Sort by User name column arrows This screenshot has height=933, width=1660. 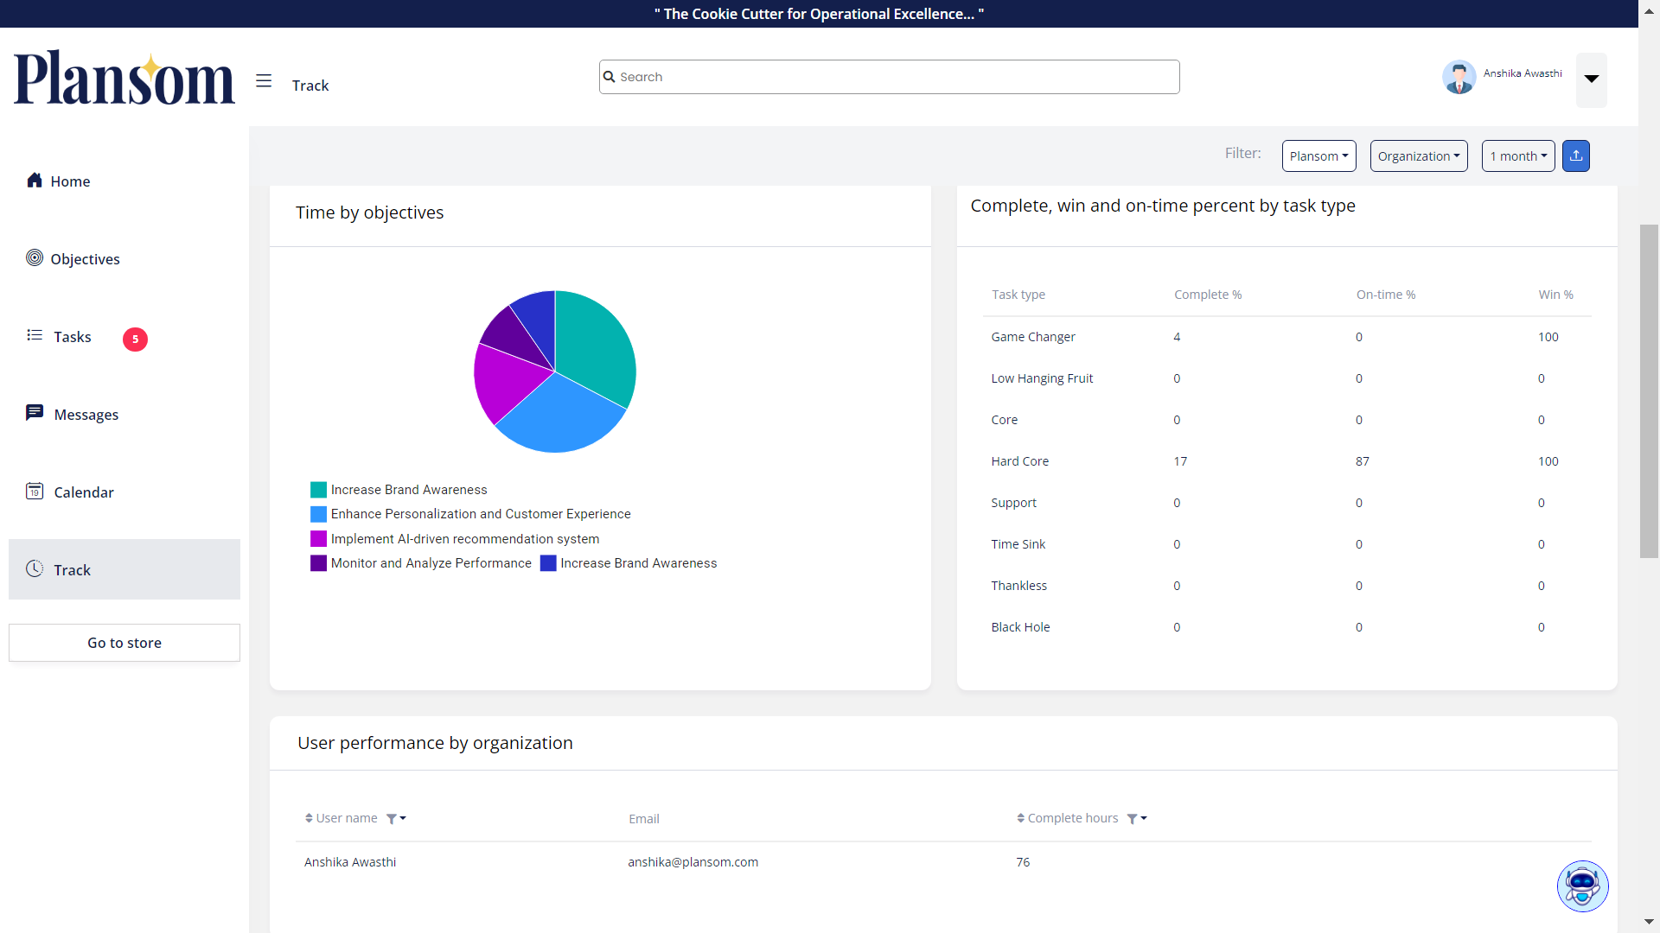[x=309, y=818]
